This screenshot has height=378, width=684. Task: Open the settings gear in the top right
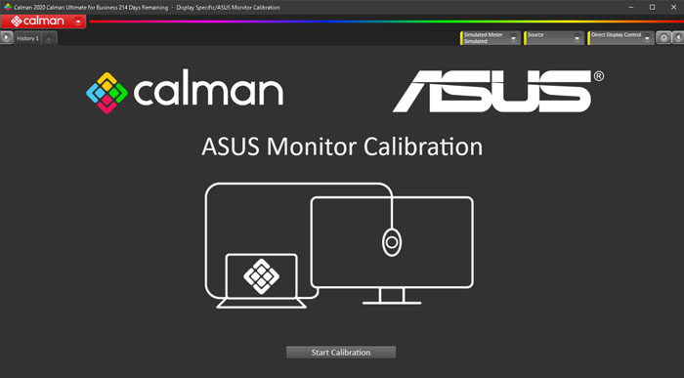(x=663, y=38)
